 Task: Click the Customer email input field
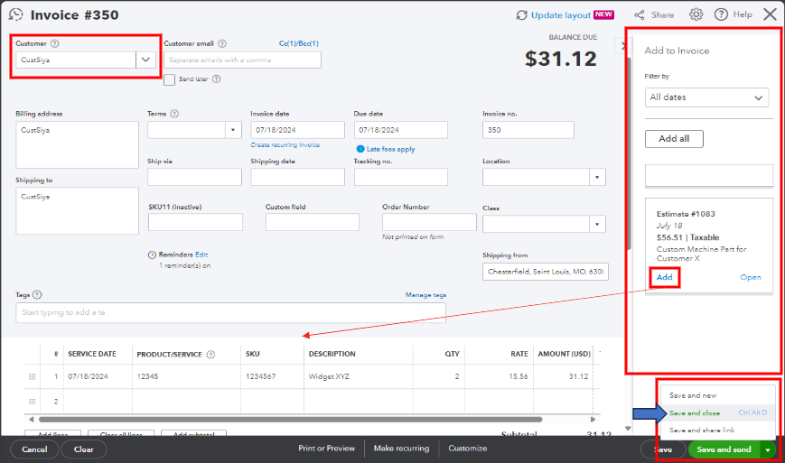click(242, 60)
